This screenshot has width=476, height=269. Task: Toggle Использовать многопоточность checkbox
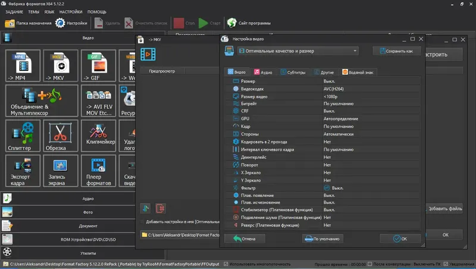click(x=226, y=264)
